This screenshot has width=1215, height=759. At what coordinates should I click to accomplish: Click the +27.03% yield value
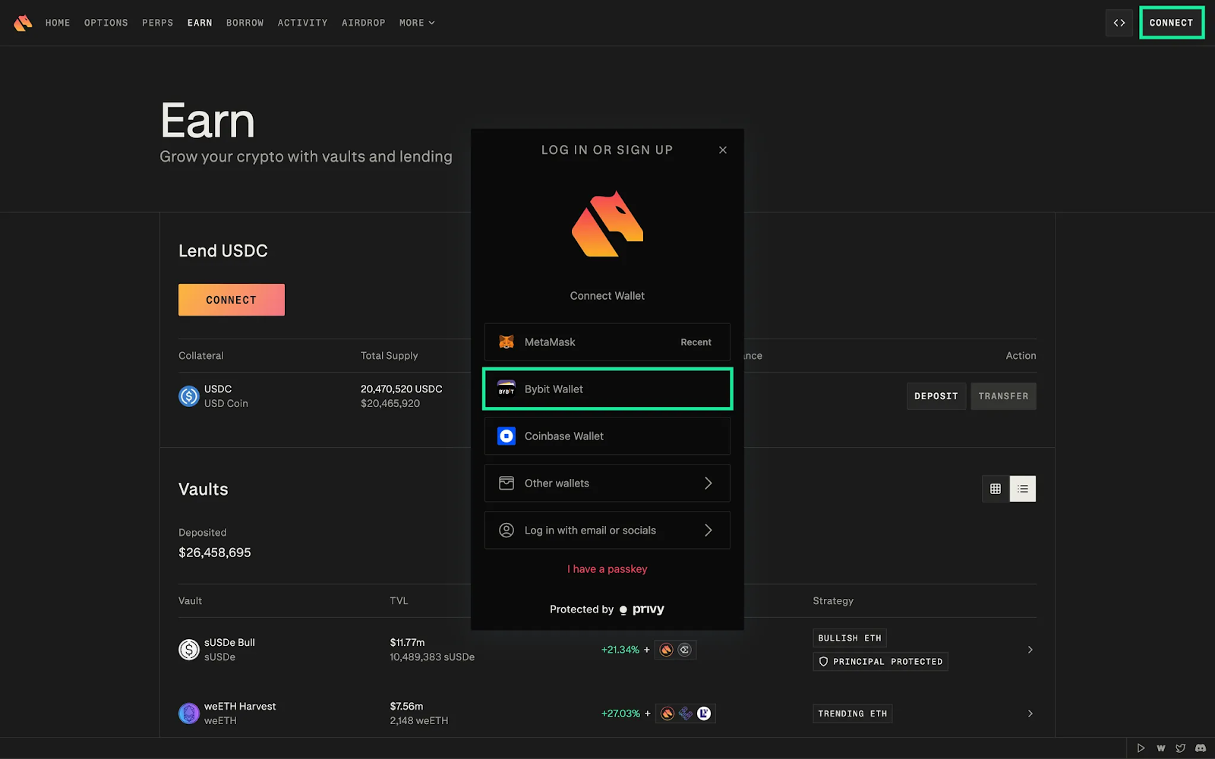pyautogui.click(x=620, y=713)
